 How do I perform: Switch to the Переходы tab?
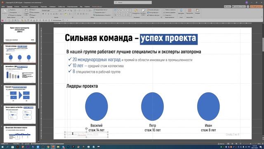[44, 7]
